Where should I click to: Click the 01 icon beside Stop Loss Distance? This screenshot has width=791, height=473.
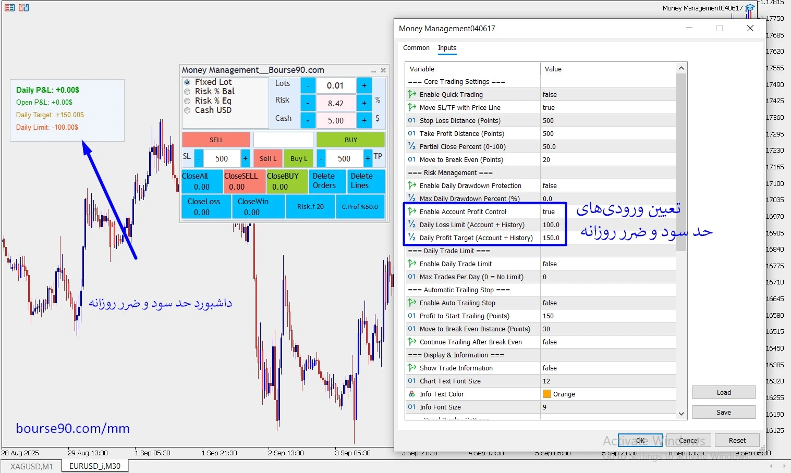(x=412, y=120)
